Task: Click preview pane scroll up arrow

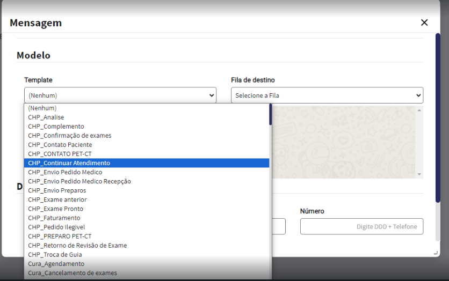Action: point(419,110)
